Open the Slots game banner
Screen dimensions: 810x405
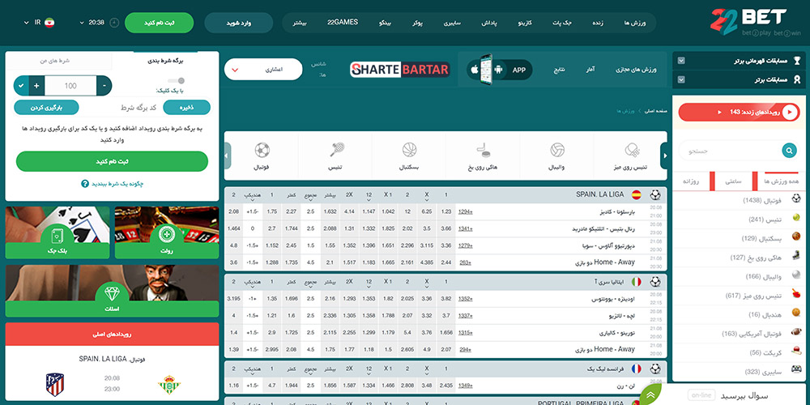112,291
